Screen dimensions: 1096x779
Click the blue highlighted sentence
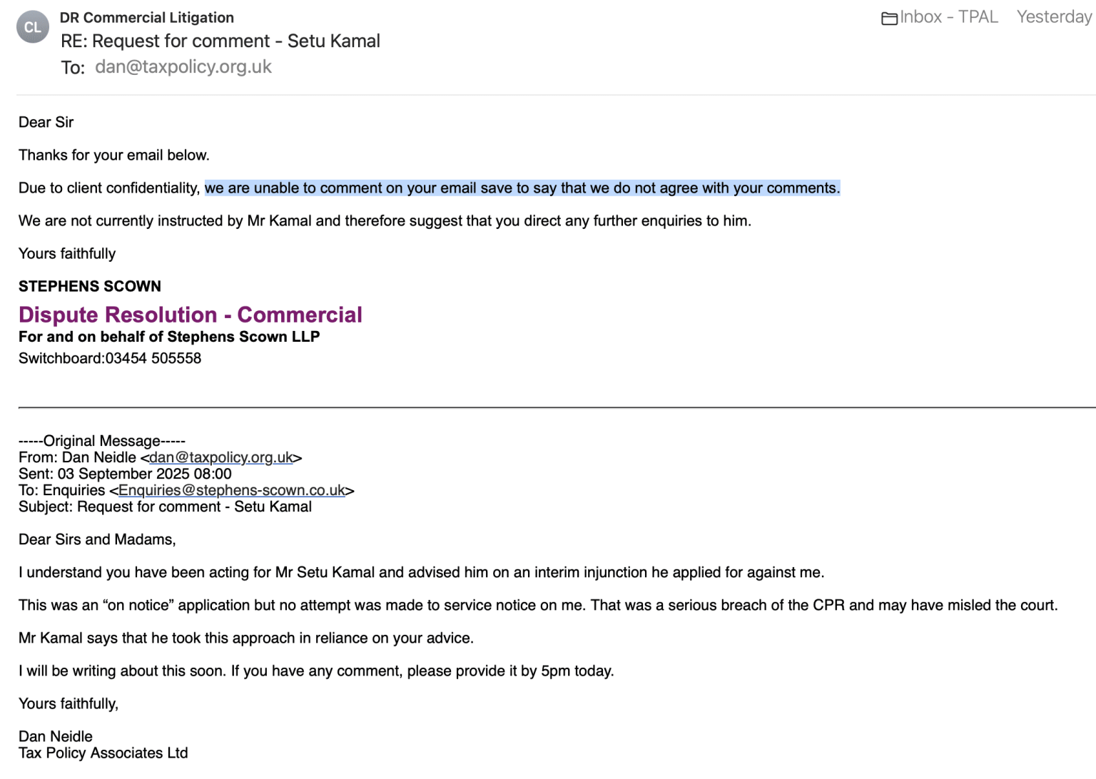point(522,188)
